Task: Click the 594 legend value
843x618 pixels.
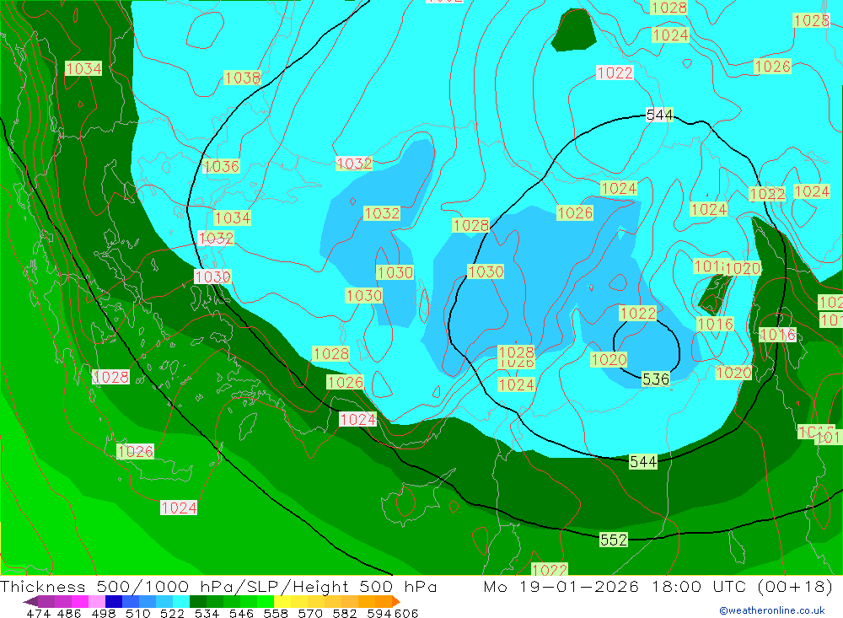Action: pos(379,614)
